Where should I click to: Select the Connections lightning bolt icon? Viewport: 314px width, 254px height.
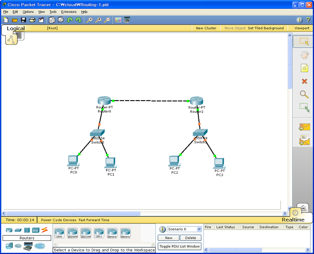(x=45, y=230)
